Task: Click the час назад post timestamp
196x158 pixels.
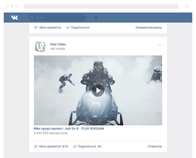Action: (57, 49)
